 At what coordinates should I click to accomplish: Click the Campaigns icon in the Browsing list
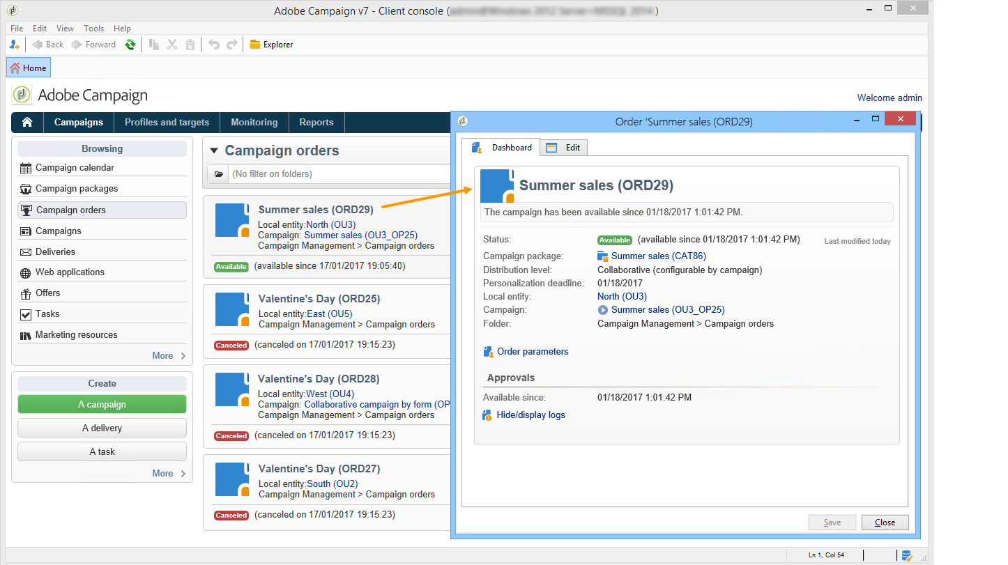pyautogui.click(x=26, y=231)
